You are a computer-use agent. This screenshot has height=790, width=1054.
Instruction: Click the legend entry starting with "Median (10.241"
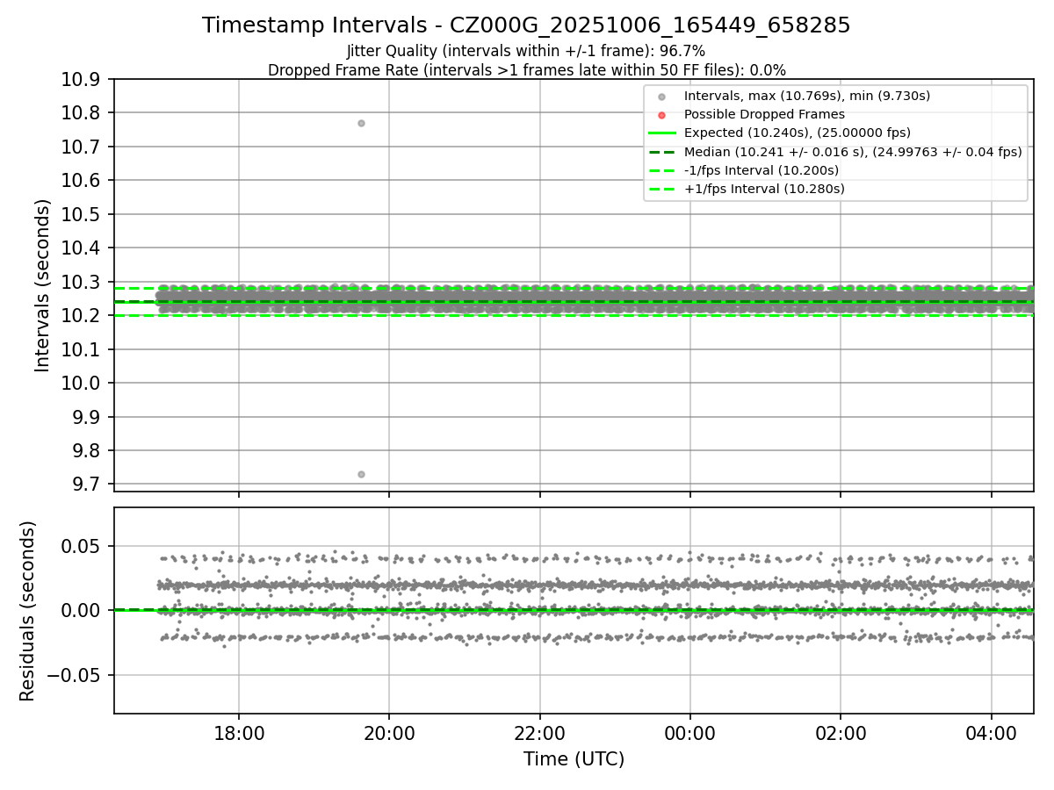[x=853, y=151]
